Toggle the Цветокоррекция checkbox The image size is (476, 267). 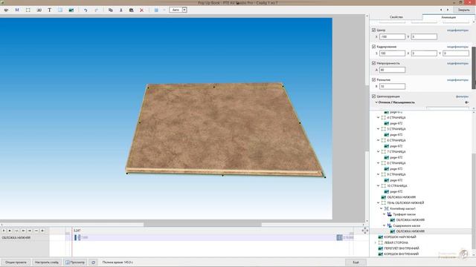point(373,96)
